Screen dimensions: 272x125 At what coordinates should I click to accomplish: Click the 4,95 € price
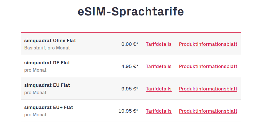tap(130, 66)
